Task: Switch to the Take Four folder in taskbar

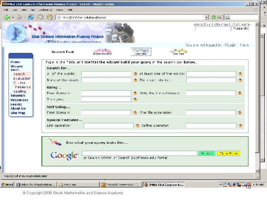Action: point(79,184)
